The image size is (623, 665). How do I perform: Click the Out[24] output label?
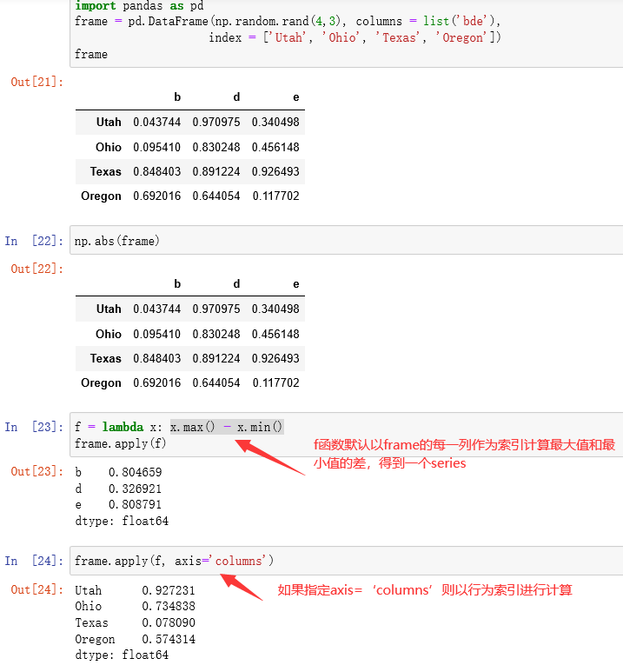(x=36, y=589)
